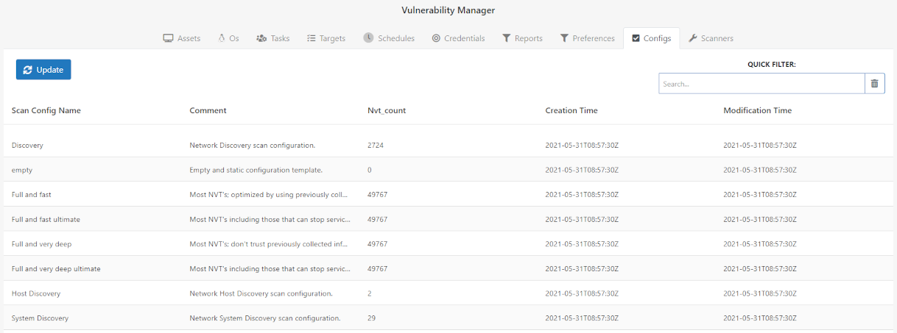The height and width of the screenshot is (333, 897).
Task: Click the Preferences filter icon
Action: [x=564, y=38]
